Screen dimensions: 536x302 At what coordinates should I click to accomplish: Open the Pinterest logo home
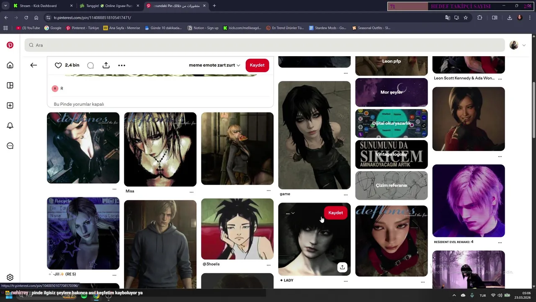pos(10,45)
